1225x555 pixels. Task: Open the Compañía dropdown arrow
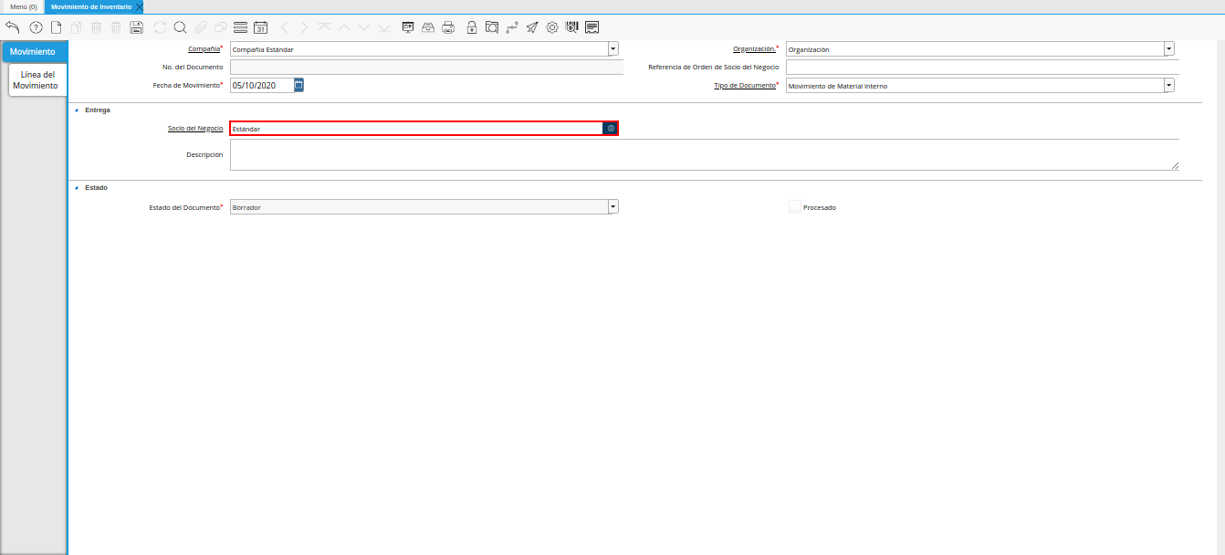point(613,49)
